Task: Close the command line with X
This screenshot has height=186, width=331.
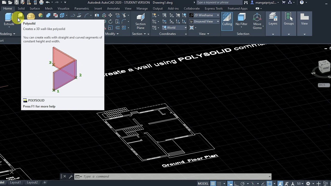Action: point(65,176)
